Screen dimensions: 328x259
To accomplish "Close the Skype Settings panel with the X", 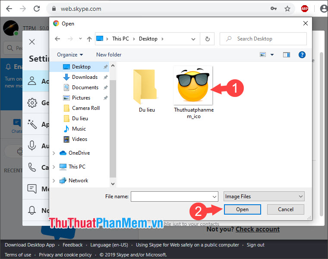I will (x=32, y=42).
